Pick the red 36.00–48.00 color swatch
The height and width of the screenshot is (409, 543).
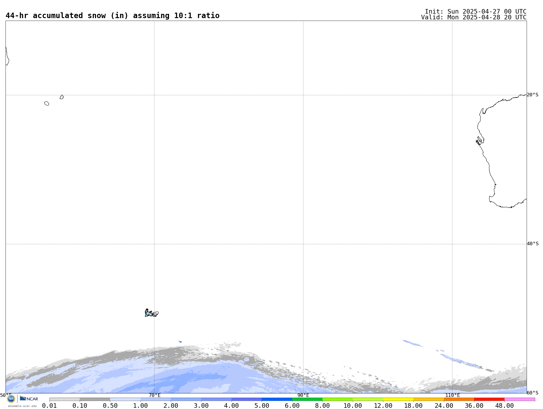pos(489,399)
